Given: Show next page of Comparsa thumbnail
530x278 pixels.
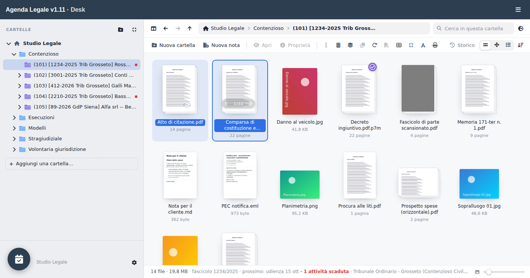Looking at the screenshot, I should coord(250,104).
